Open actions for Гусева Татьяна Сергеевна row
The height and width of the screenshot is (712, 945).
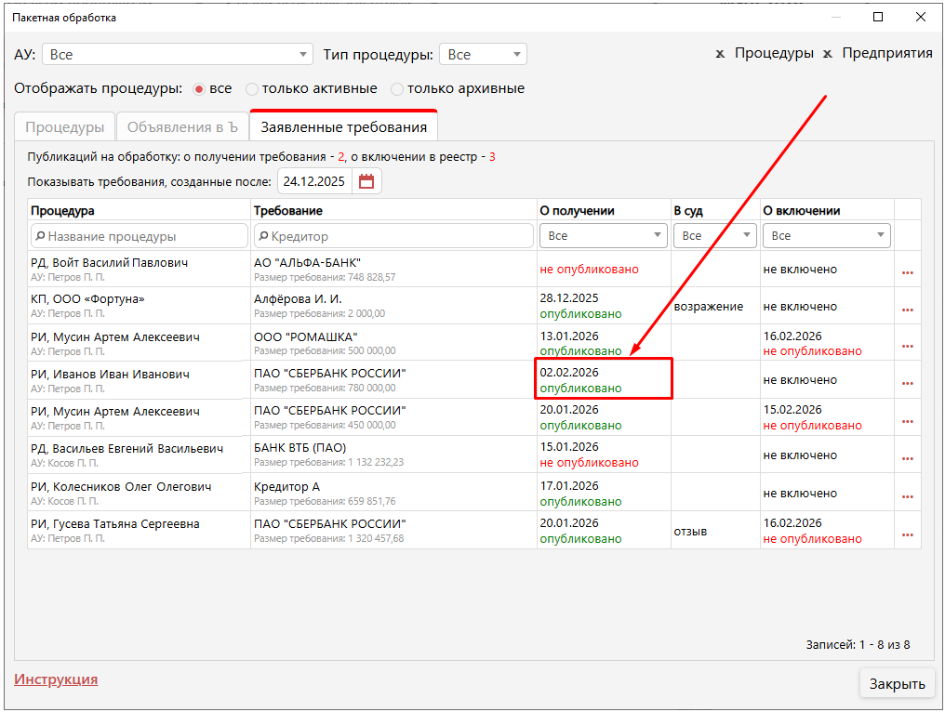pos(907,534)
